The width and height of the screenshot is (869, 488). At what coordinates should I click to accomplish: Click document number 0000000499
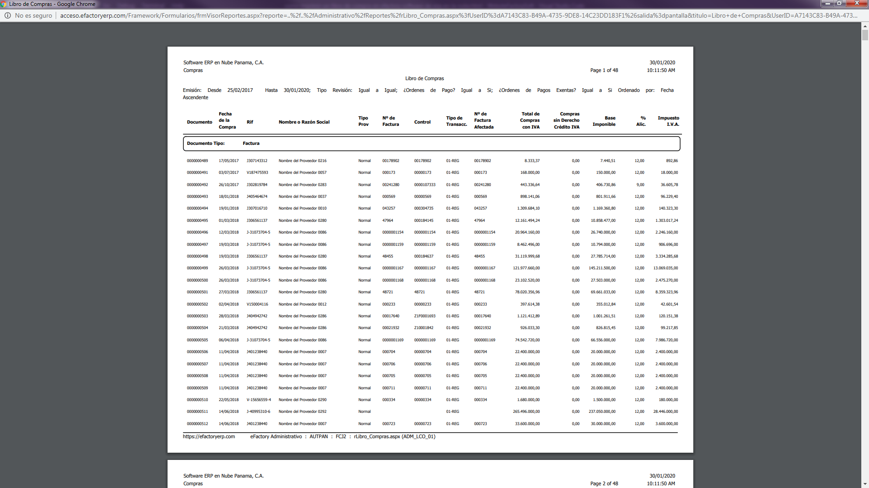[x=197, y=268]
